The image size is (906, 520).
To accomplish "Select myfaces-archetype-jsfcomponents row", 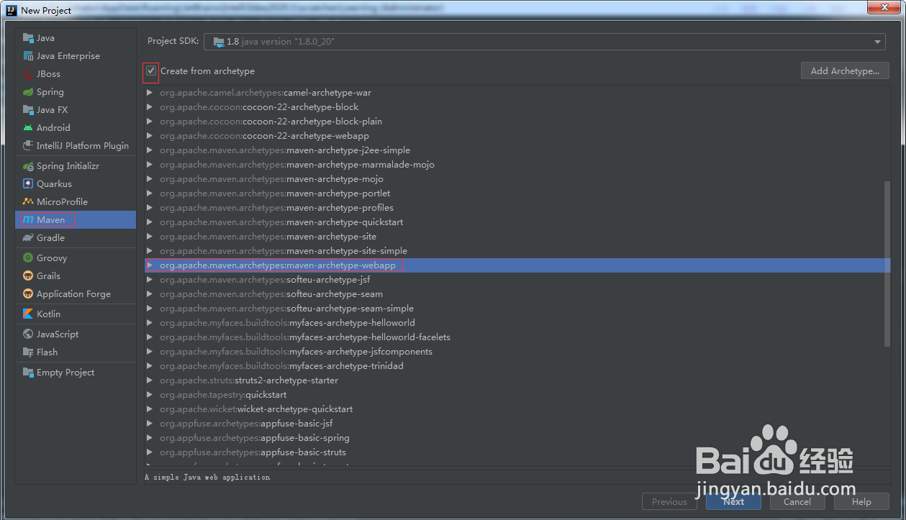I will pyautogui.click(x=517, y=352).
